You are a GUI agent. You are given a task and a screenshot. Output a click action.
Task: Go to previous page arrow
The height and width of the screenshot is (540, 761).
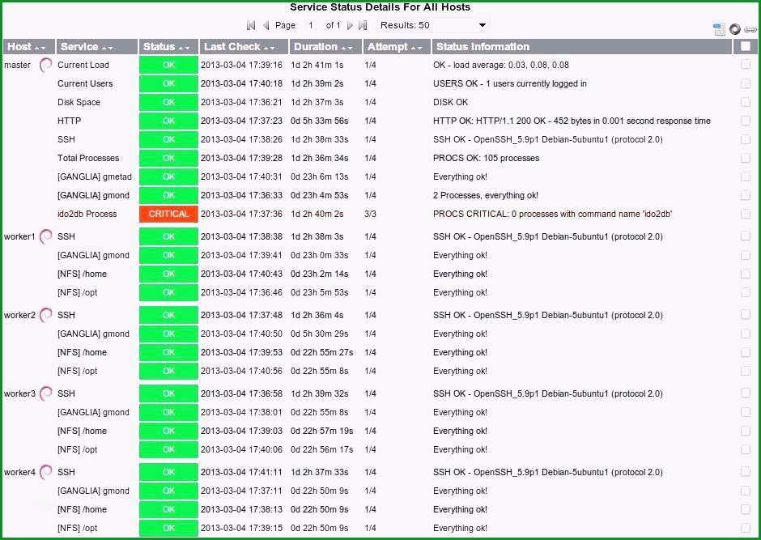266,25
